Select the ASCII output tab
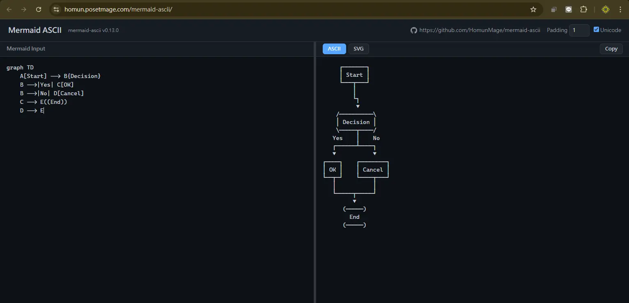 point(334,49)
